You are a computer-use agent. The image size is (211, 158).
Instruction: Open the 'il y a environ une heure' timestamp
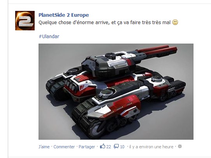click(151, 147)
